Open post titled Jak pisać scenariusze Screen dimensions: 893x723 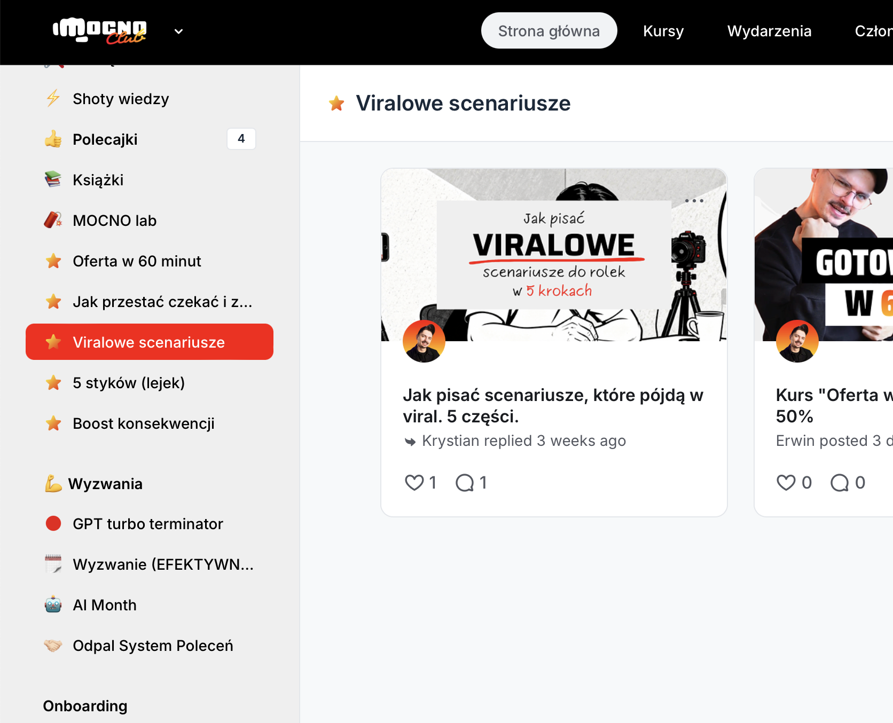[553, 405]
